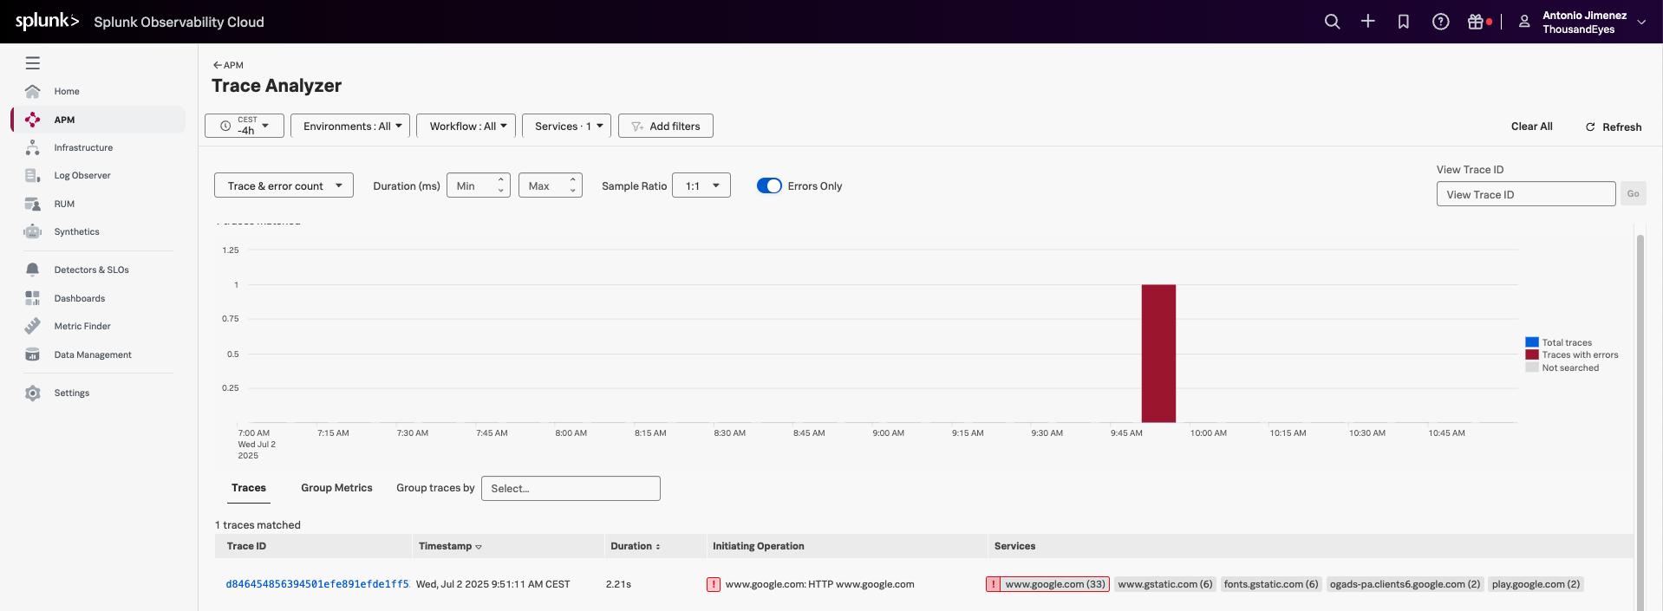Click the View Trace ID input

click(1526, 194)
